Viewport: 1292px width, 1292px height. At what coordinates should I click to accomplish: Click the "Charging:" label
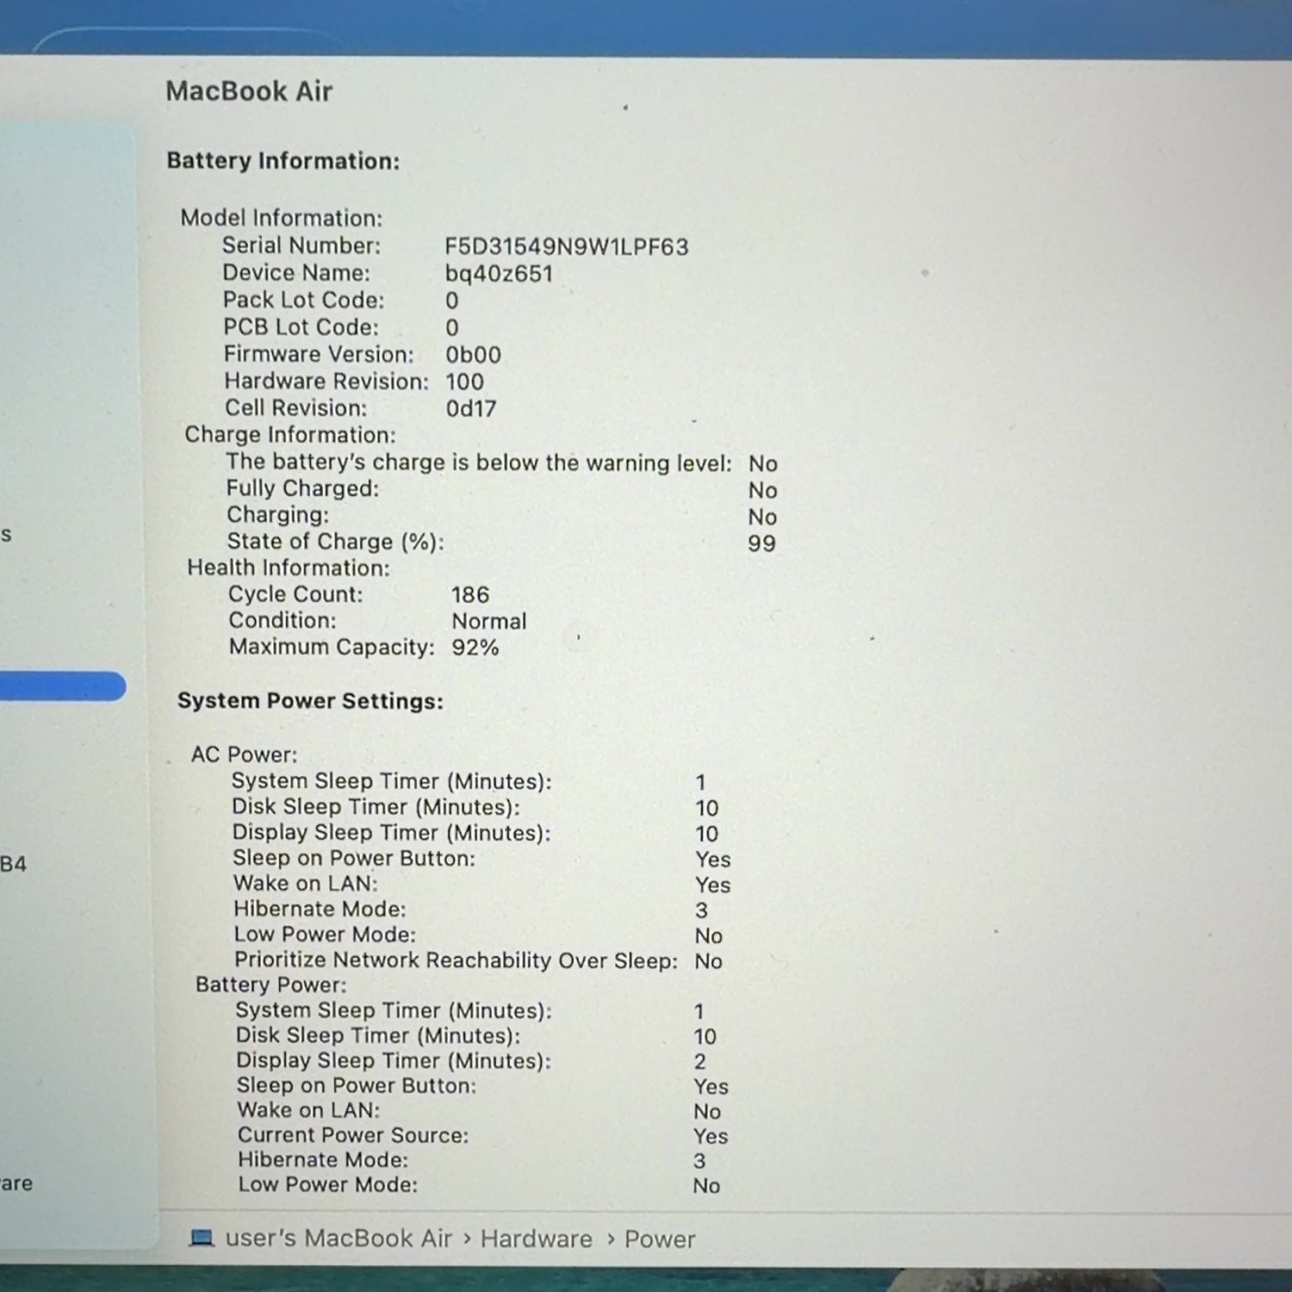pyautogui.click(x=277, y=515)
